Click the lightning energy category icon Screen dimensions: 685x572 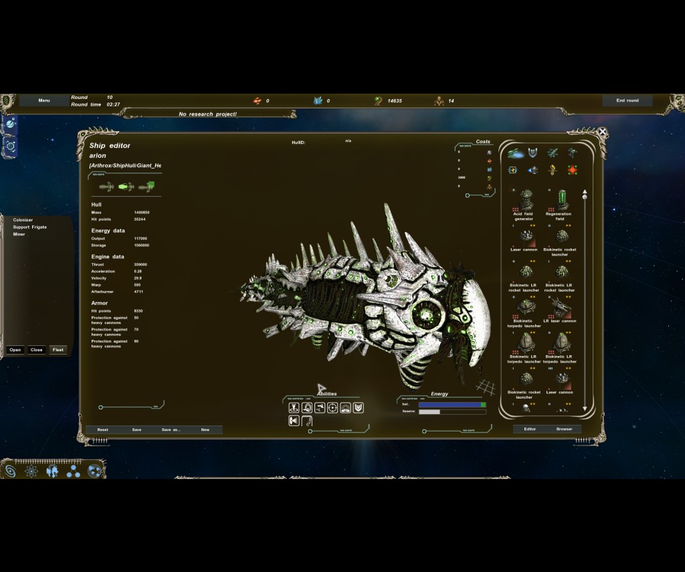[x=512, y=171]
